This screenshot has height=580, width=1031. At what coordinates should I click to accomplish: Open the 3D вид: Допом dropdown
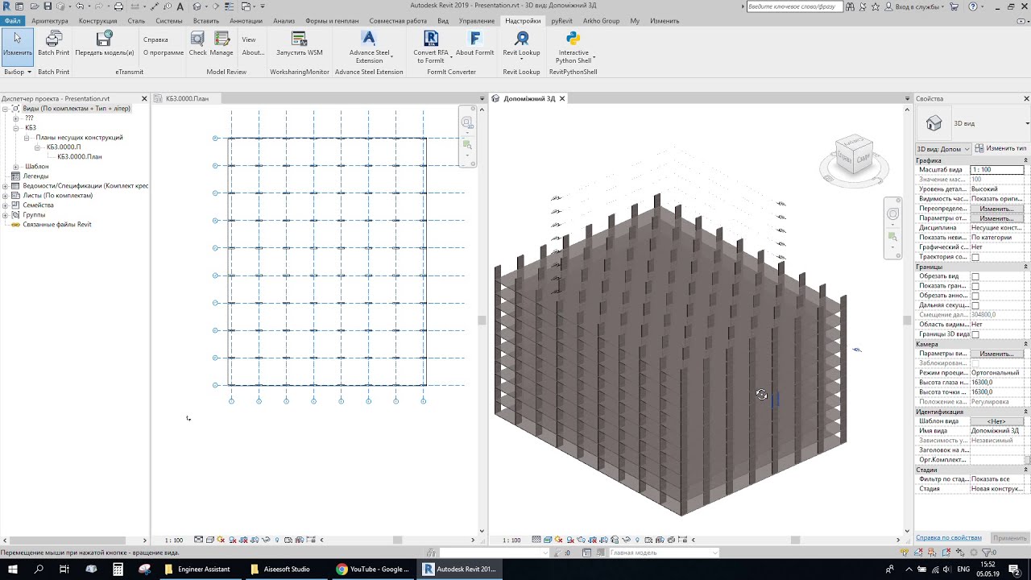943,149
